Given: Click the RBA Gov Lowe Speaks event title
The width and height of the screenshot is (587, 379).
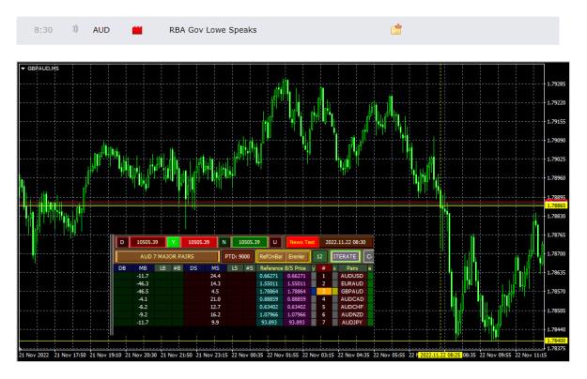Looking at the screenshot, I should [212, 30].
